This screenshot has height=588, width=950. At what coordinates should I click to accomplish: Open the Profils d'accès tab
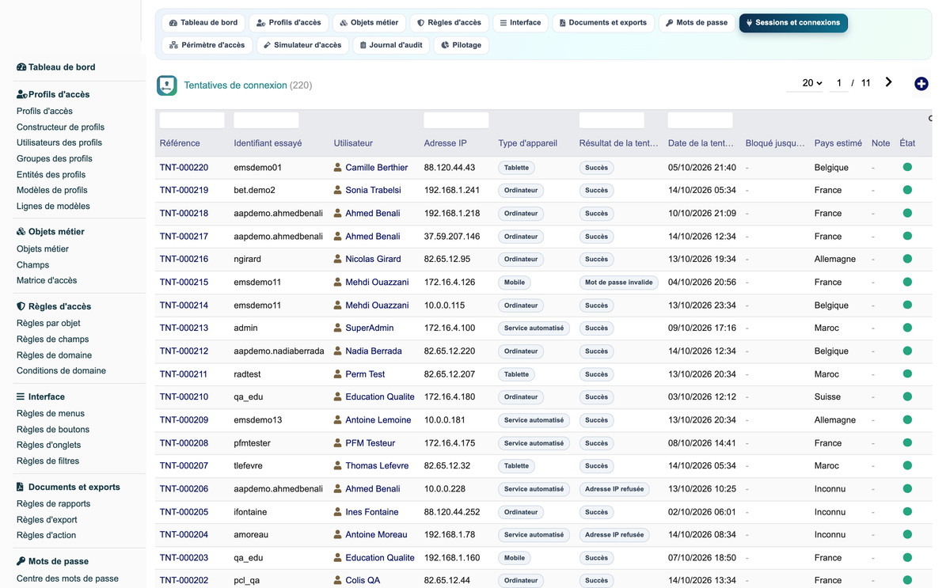point(289,23)
